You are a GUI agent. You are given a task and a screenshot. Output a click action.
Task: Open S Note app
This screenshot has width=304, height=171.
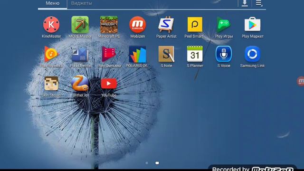pos(166,54)
